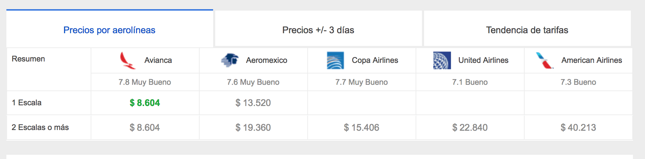The width and height of the screenshot is (645, 159).
Task: Choose Aeromexico price $ 19.360
Action: [x=253, y=128]
